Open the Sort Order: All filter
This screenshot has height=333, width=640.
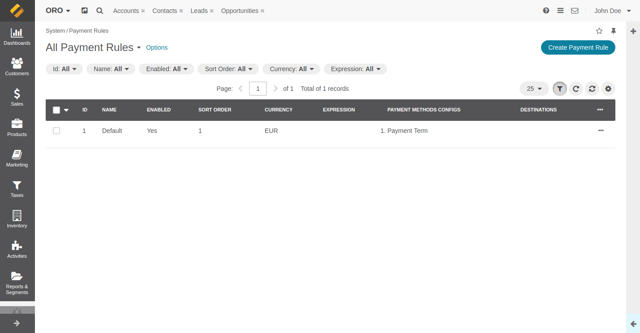tap(228, 69)
